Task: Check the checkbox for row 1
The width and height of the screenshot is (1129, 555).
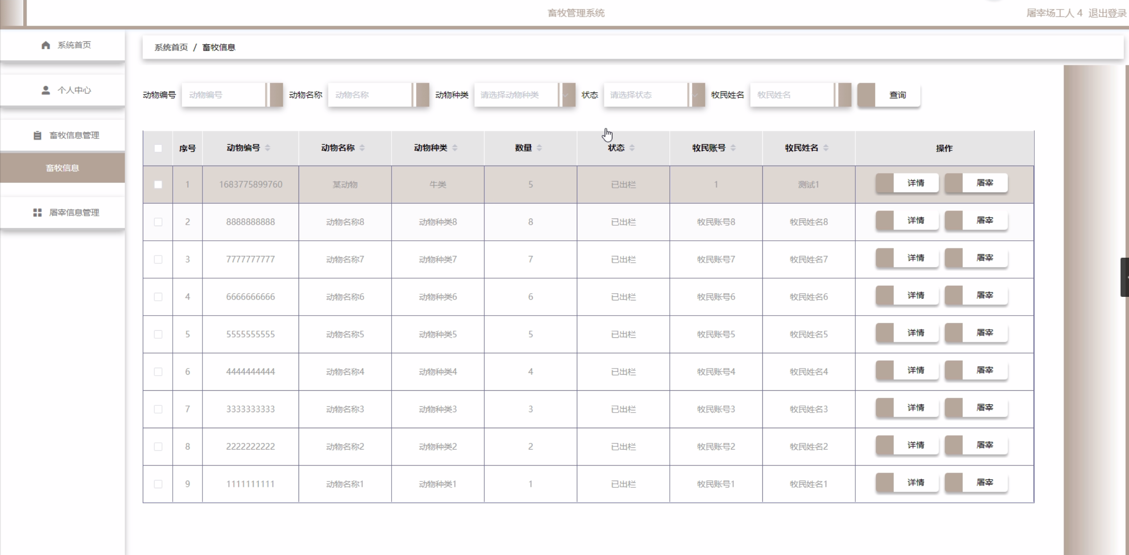Action: 158,184
